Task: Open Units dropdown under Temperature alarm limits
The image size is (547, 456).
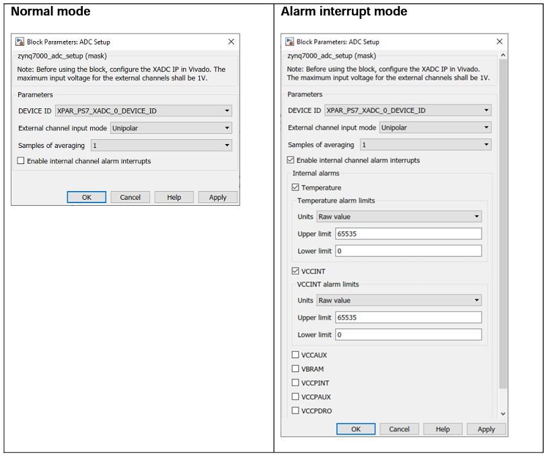Action: coord(398,217)
